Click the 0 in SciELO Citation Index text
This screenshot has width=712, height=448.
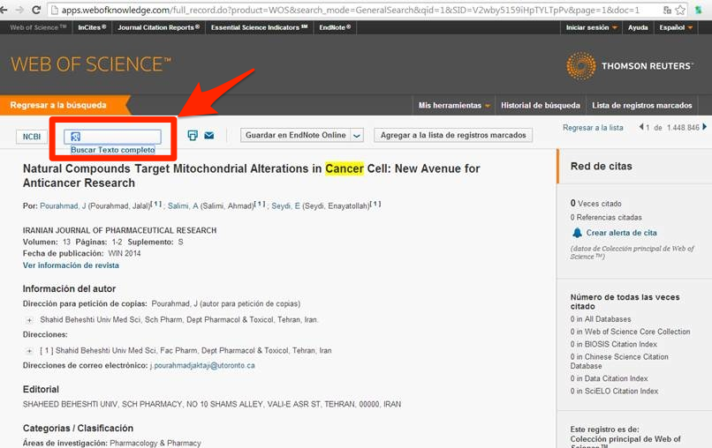[x=614, y=391]
